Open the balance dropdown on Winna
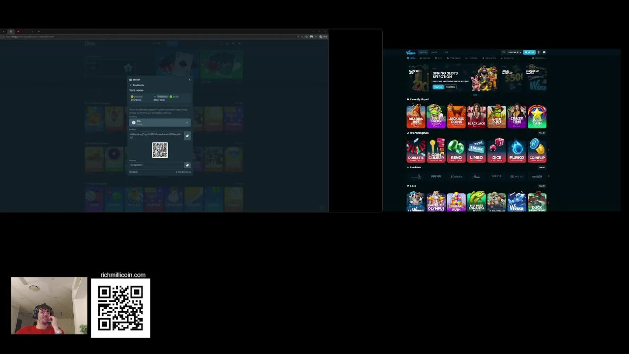This screenshot has width=629, height=354. (515, 52)
